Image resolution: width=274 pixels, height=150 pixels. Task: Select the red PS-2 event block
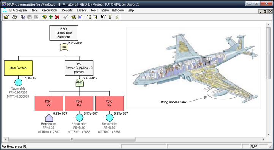point(79,103)
